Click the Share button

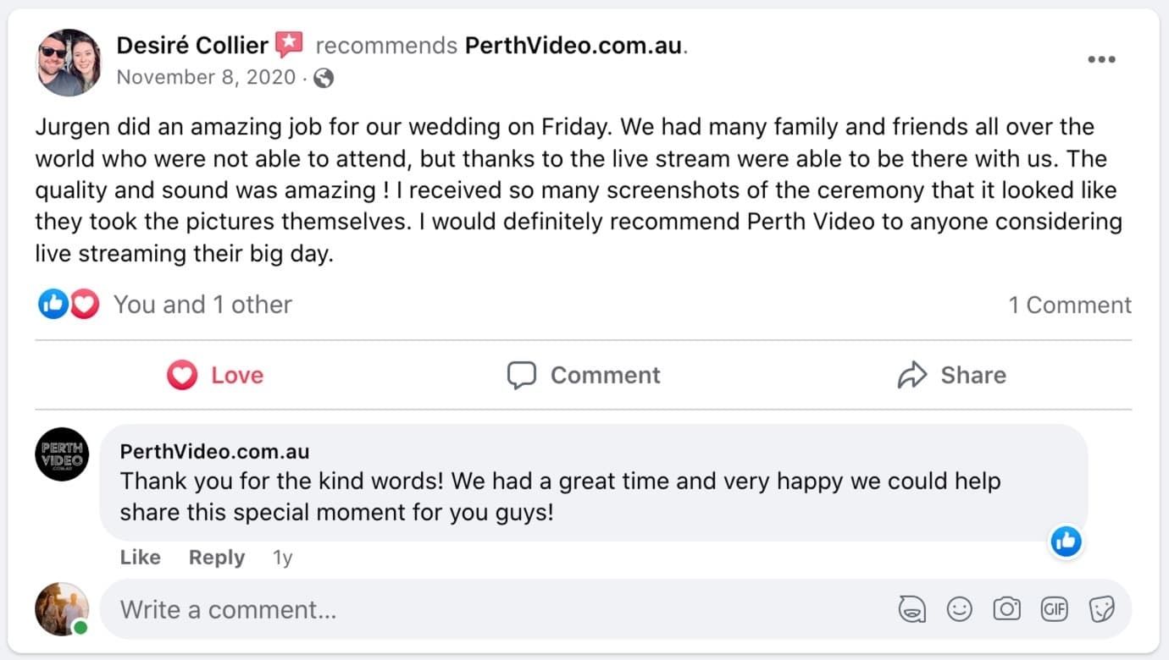click(952, 375)
